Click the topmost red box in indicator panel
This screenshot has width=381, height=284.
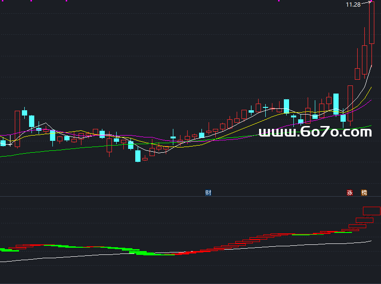pyautogui.click(x=371, y=210)
